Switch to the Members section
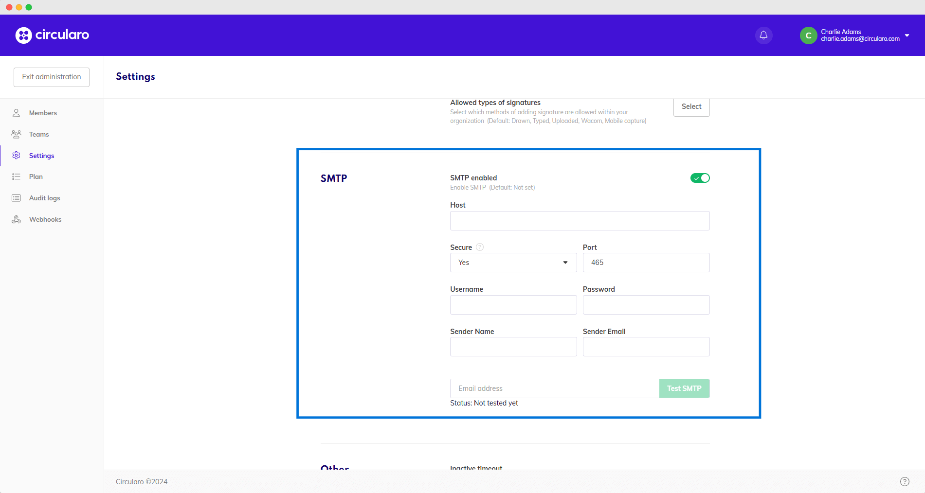This screenshot has width=925, height=493. click(42, 113)
